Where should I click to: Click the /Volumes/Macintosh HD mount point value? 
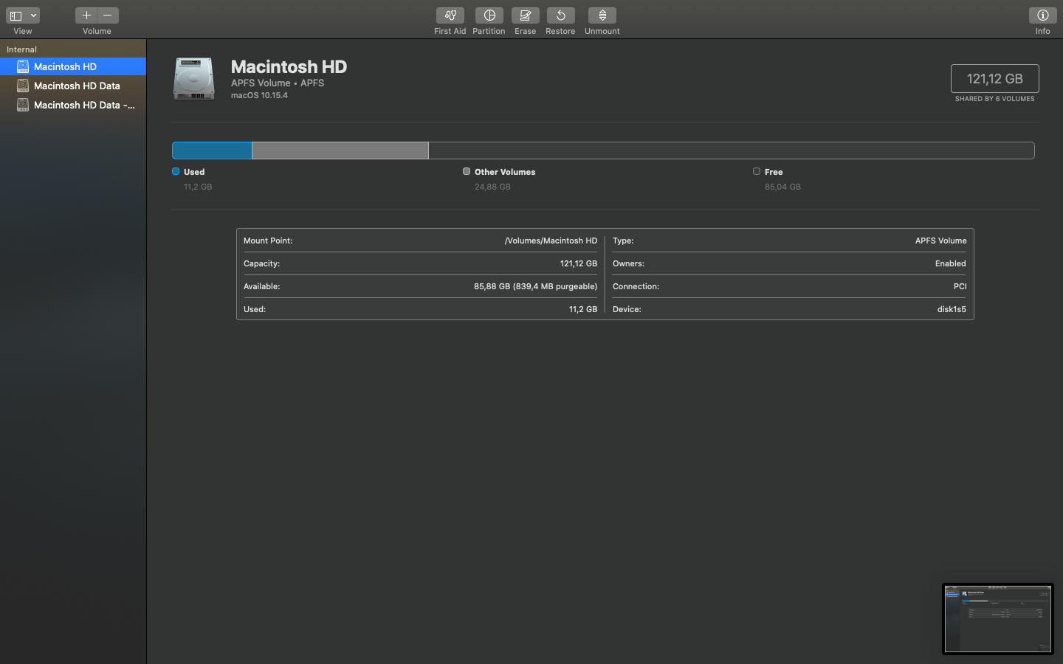(x=551, y=241)
